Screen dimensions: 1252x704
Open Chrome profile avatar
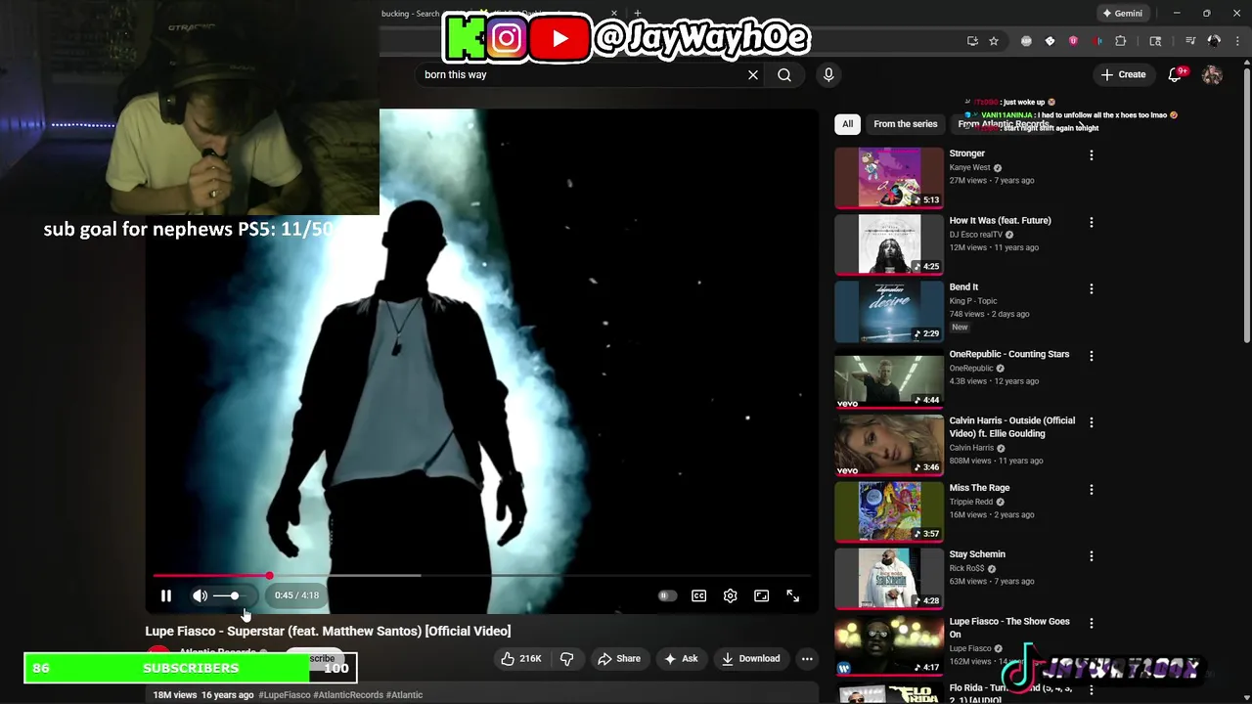[x=1214, y=41]
